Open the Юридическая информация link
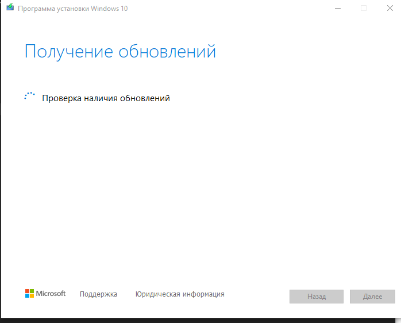The height and width of the screenshot is (323, 401). (180, 294)
